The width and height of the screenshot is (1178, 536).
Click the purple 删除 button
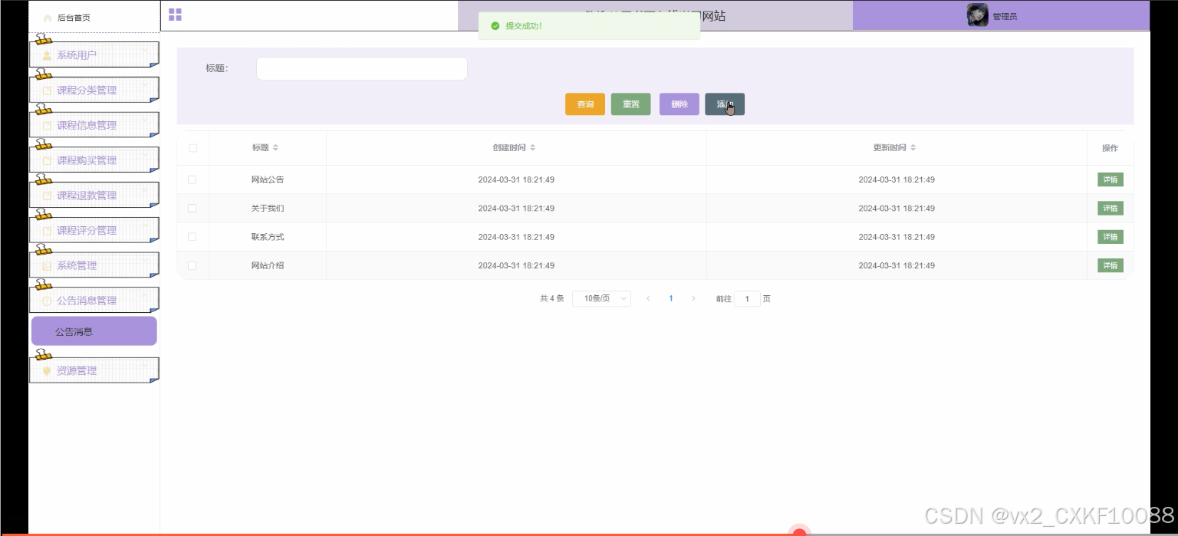point(679,104)
